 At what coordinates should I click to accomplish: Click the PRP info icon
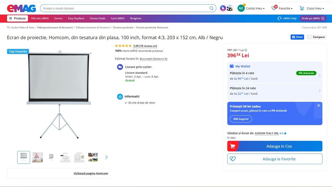[x=246, y=50]
